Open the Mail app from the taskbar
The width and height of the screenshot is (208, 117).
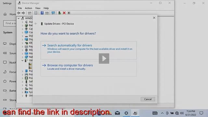(x=117, y=113)
